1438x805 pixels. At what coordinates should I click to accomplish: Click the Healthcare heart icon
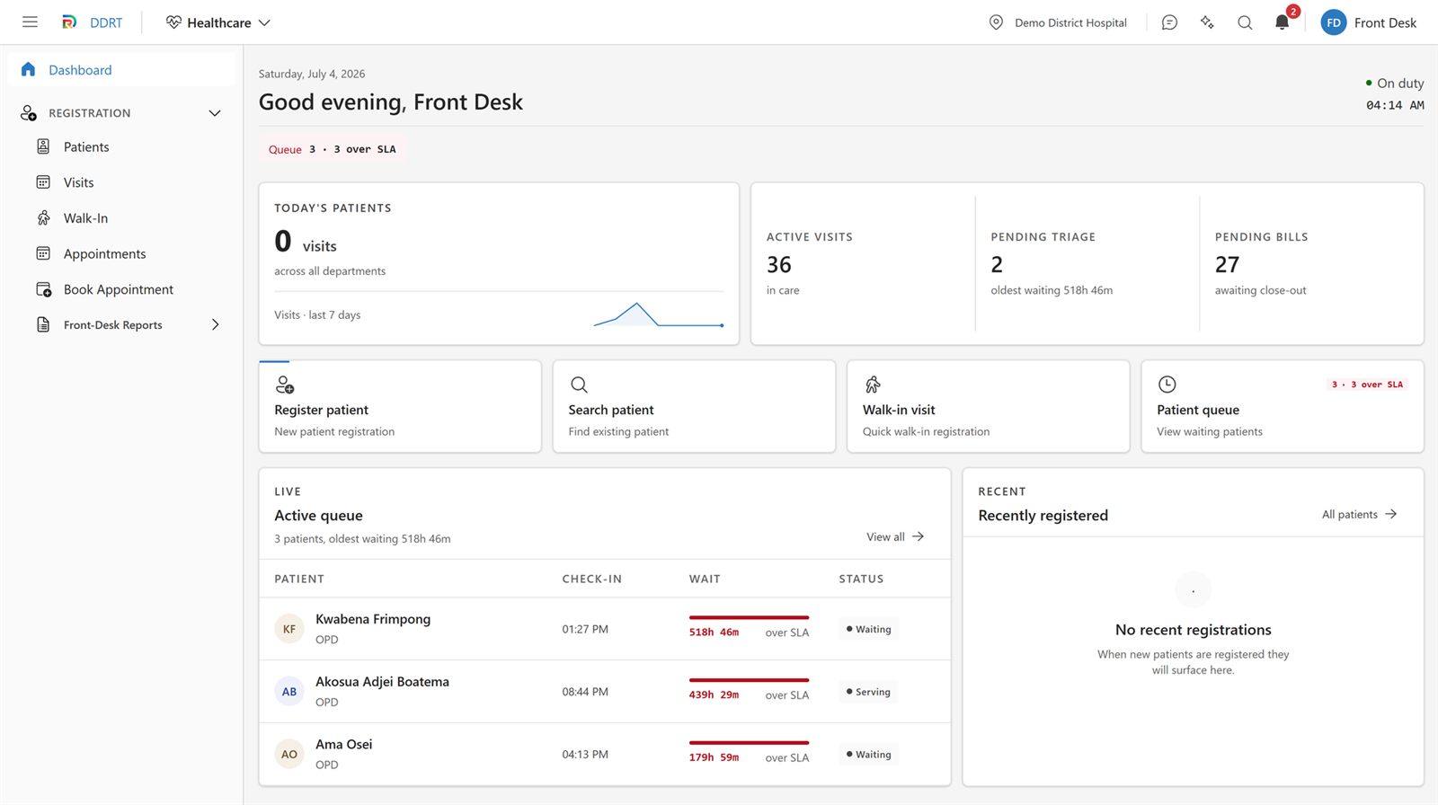tap(173, 22)
